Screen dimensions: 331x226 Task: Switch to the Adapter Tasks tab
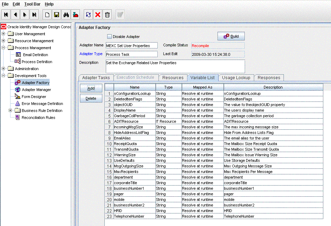tap(96, 78)
